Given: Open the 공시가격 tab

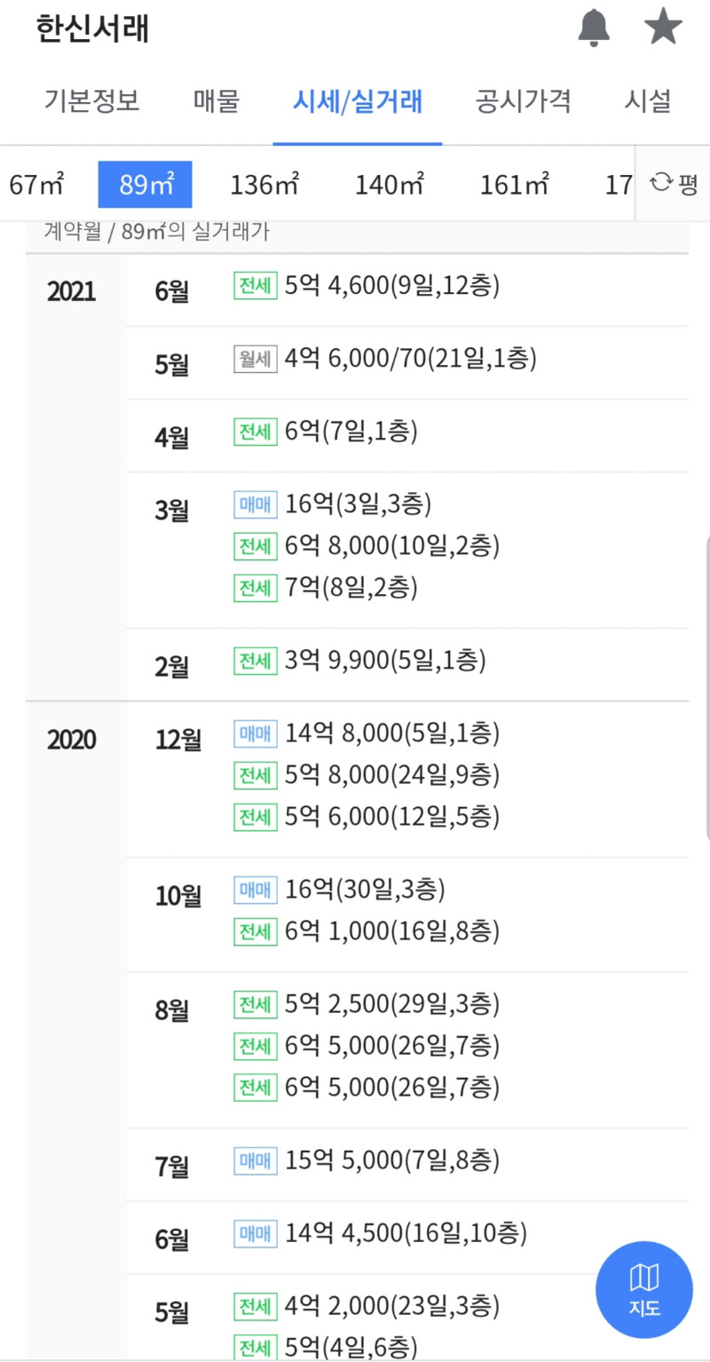Looking at the screenshot, I should tap(523, 101).
